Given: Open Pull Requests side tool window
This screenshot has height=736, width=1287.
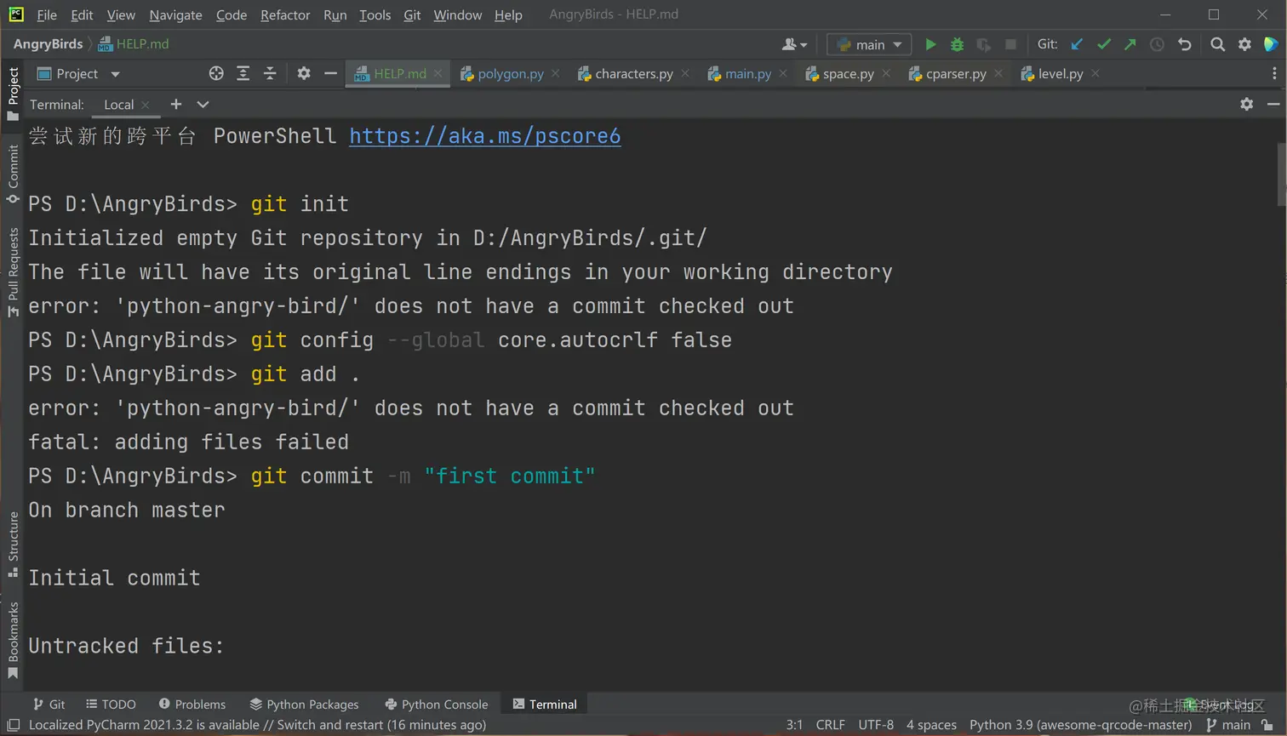Looking at the screenshot, I should pos(13,272).
